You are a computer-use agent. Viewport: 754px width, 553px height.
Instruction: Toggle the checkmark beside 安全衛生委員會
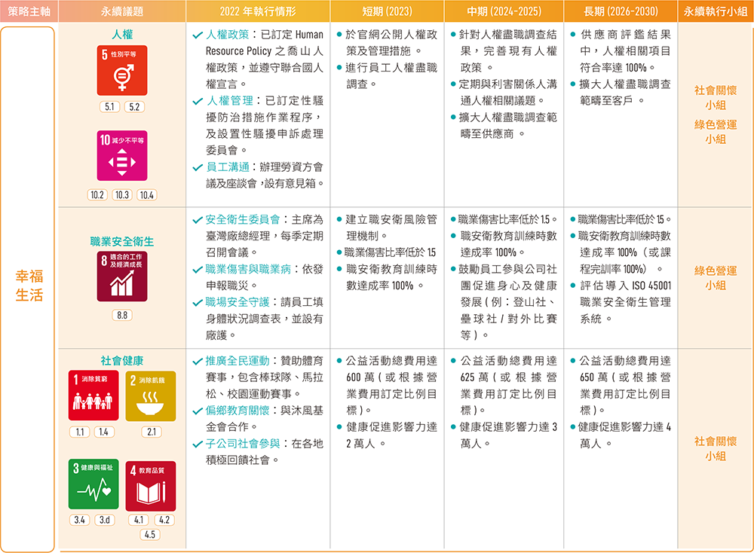tap(197, 220)
